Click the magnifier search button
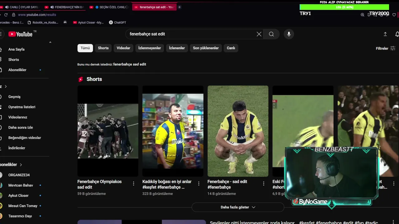This screenshot has height=224, width=399. point(271,34)
